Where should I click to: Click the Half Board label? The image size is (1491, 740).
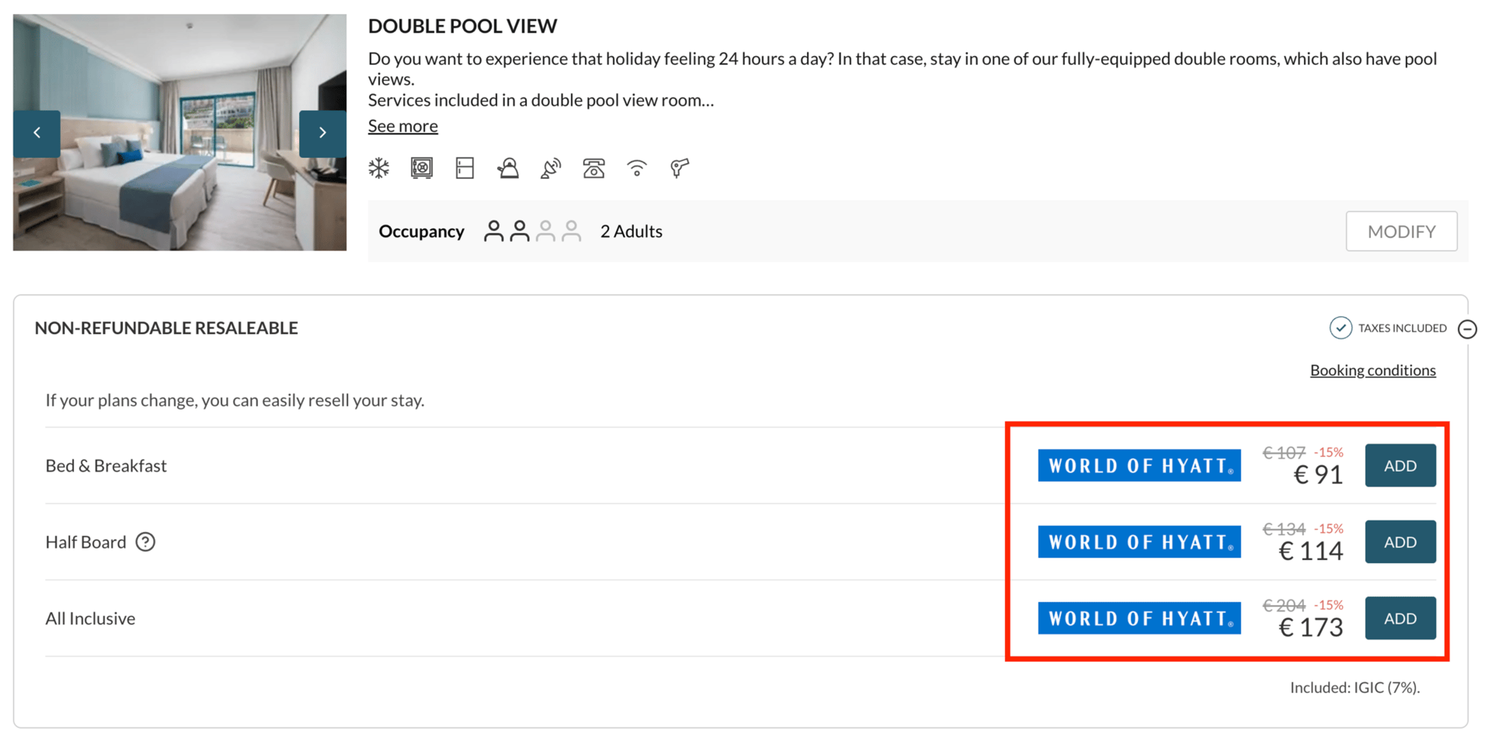(86, 542)
